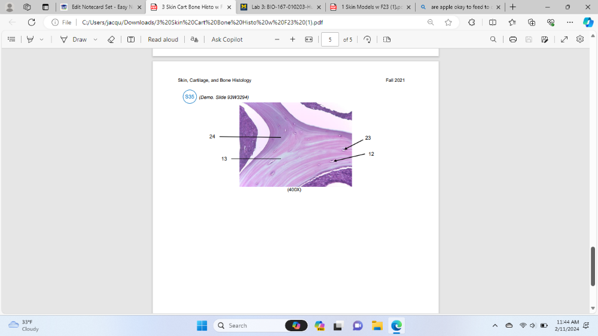This screenshot has height=336, width=598.
Task: Click the page number input field
Action: (329, 39)
